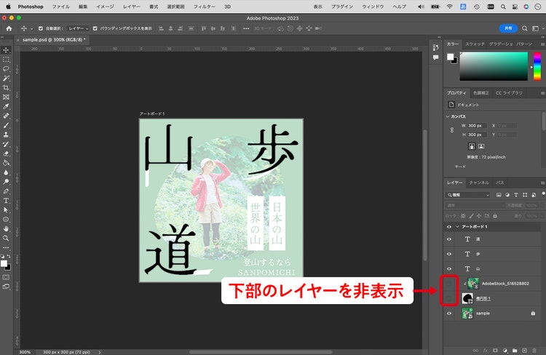Open search icon in options bar

(524, 28)
